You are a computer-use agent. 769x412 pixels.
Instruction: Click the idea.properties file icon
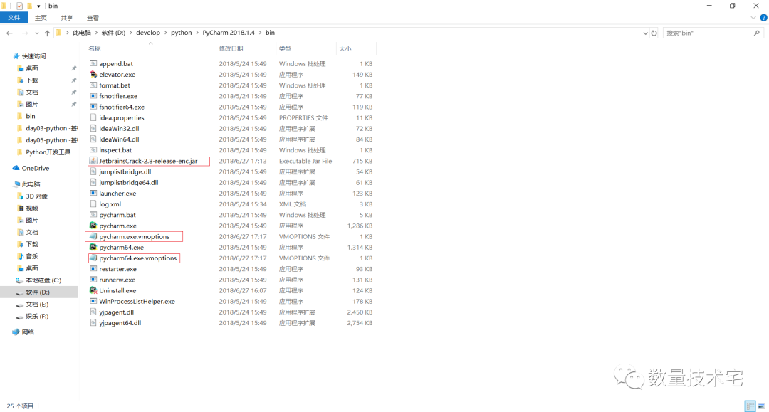(x=93, y=117)
